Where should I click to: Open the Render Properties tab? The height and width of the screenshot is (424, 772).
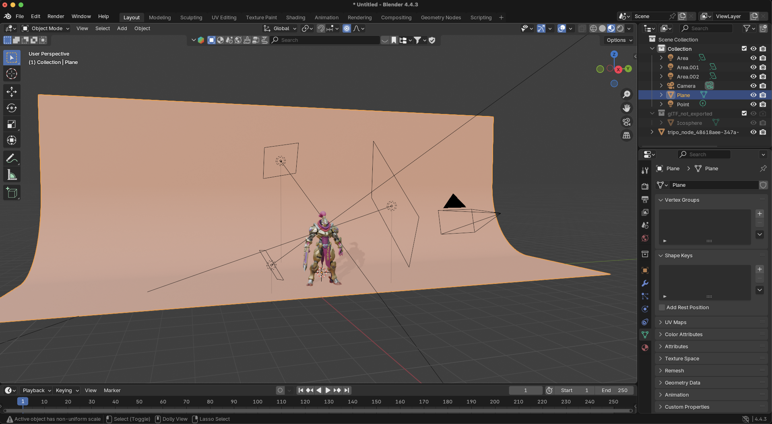tap(645, 186)
